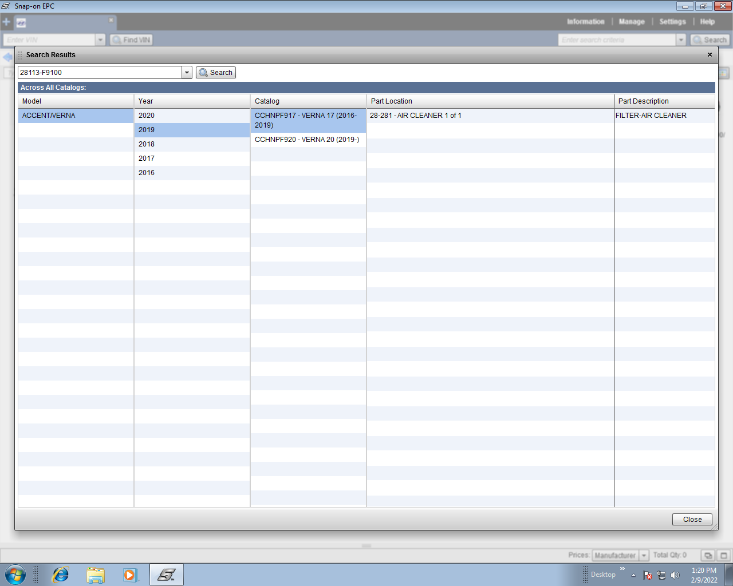Choose catalog CCHNPF920 - VERNA 20 (2019-)
The width and height of the screenshot is (733, 586).
pyautogui.click(x=308, y=140)
